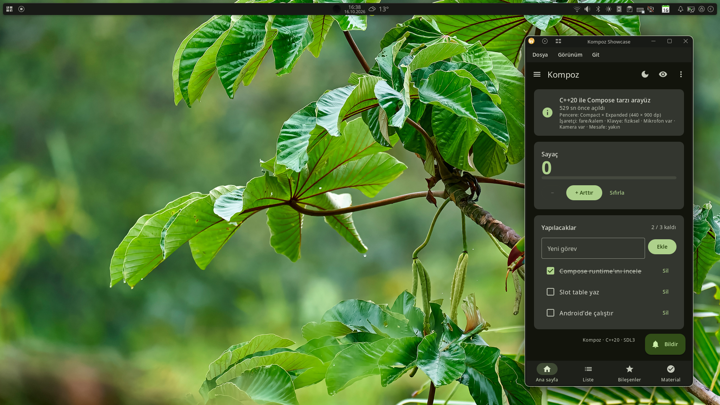The width and height of the screenshot is (720, 405).
Task: Click the orange W app icon in title bar
Action: click(531, 41)
